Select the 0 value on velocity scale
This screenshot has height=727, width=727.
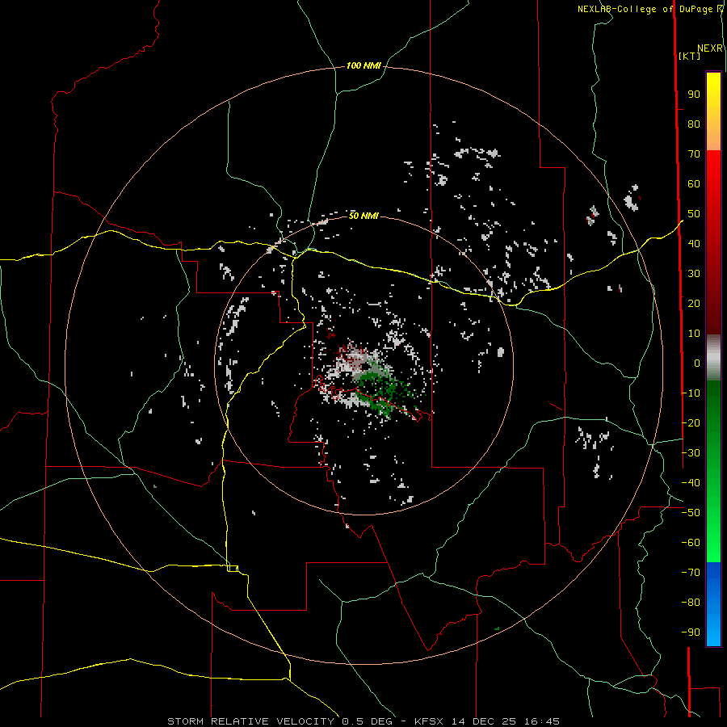pos(697,363)
